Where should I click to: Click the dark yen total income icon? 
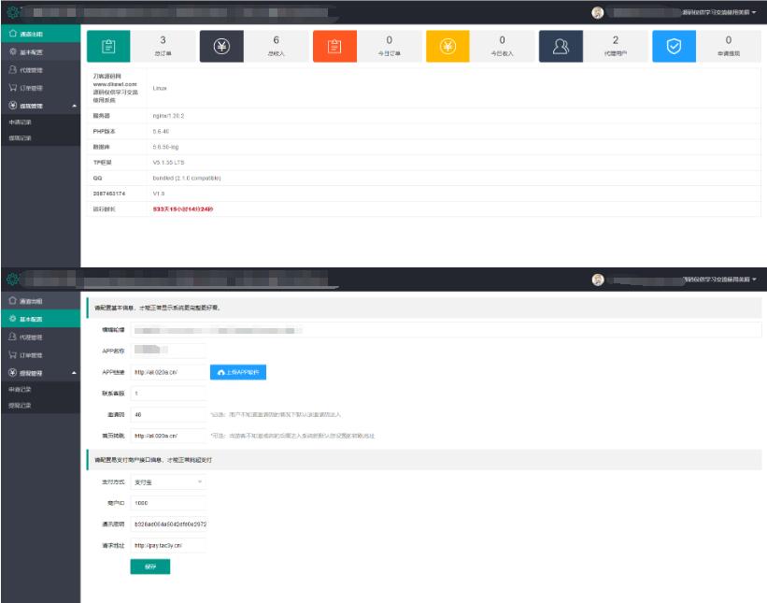pyautogui.click(x=221, y=47)
